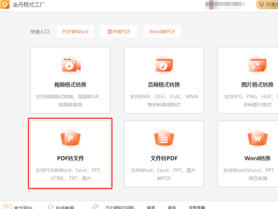Screen dimensions: 278x209
Task: Open the blurred user account area
Action: 225,4
